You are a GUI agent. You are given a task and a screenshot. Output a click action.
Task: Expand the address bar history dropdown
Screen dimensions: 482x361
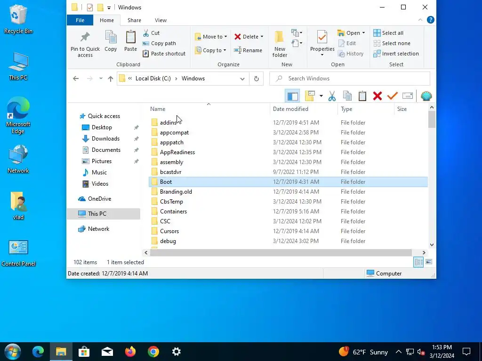(x=242, y=78)
